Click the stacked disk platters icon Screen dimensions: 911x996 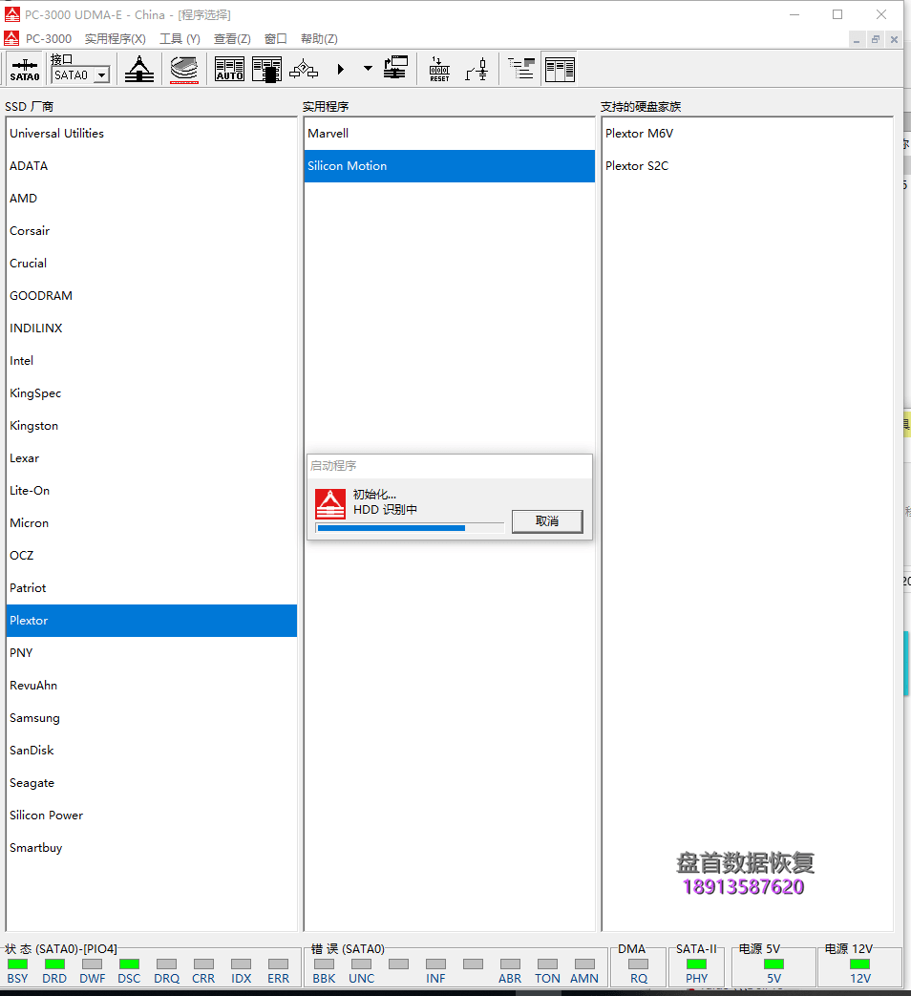pyautogui.click(x=184, y=70)
